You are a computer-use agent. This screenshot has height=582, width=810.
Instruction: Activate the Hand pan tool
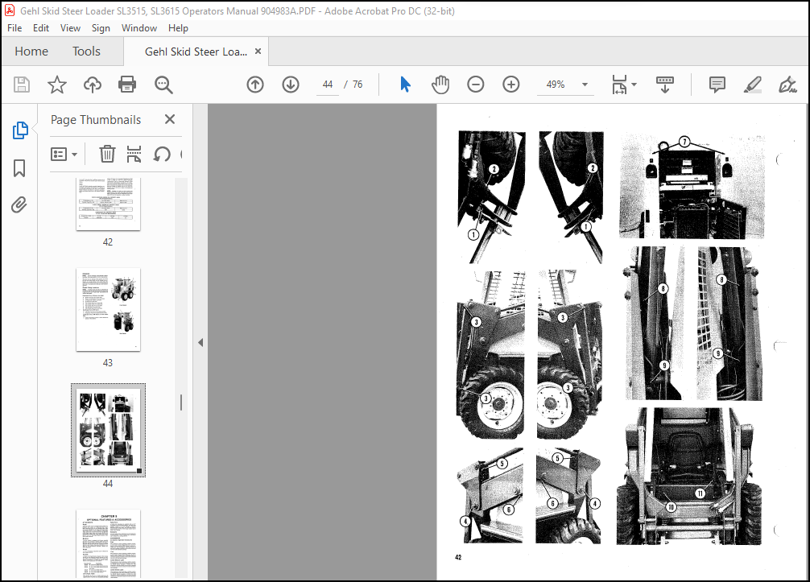coord(440,85)
